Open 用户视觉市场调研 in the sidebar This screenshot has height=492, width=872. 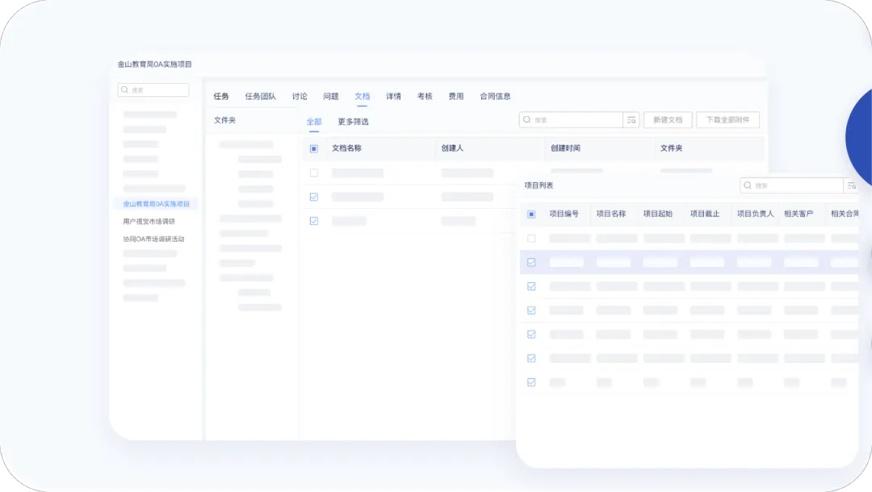click(149, 222)
